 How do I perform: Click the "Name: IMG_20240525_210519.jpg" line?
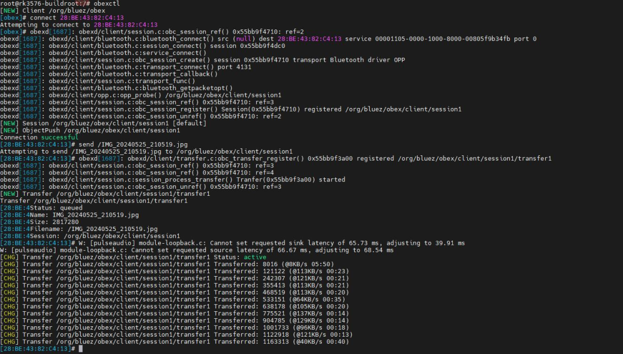(x=85, y=215)
